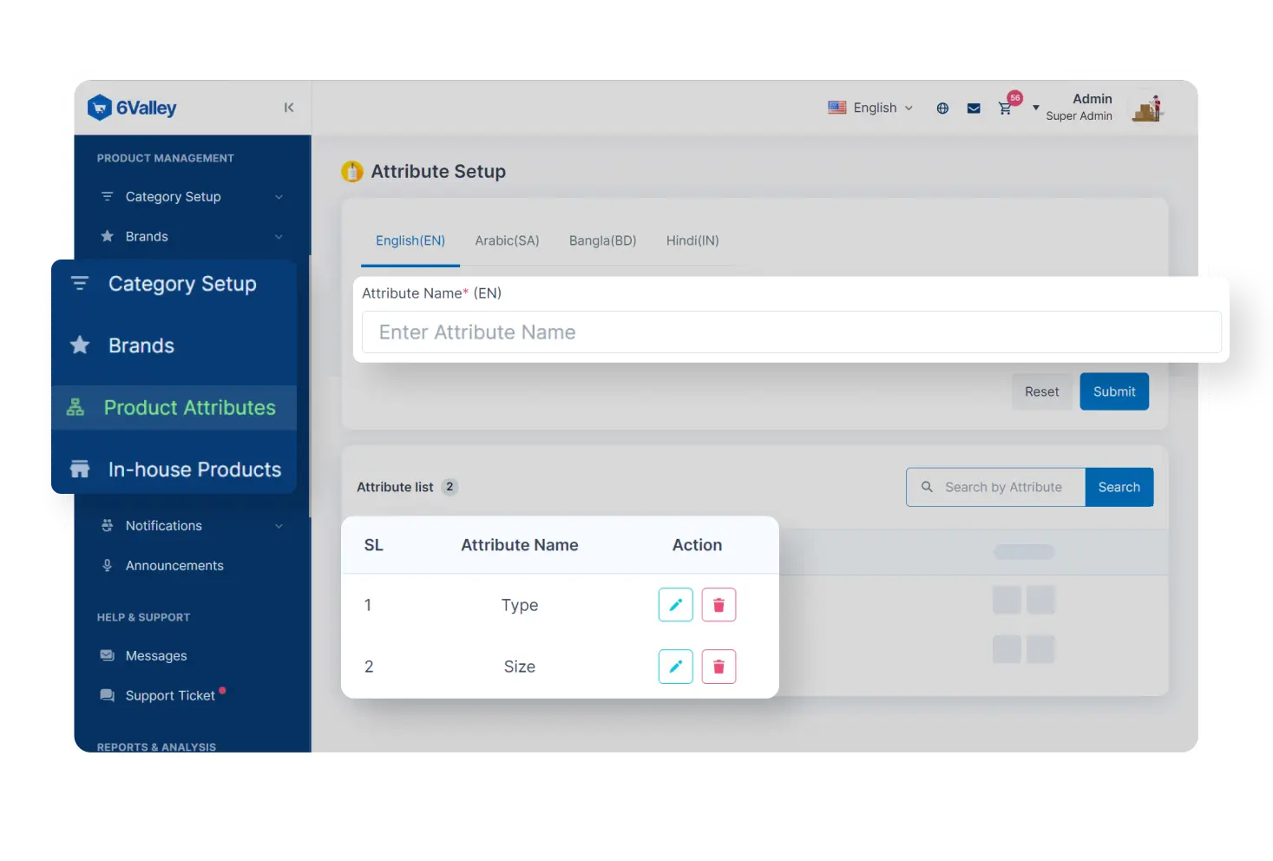Open the mail envelope icon in the header
Viewport: 1273px width, 861px height.
[973, 108]
